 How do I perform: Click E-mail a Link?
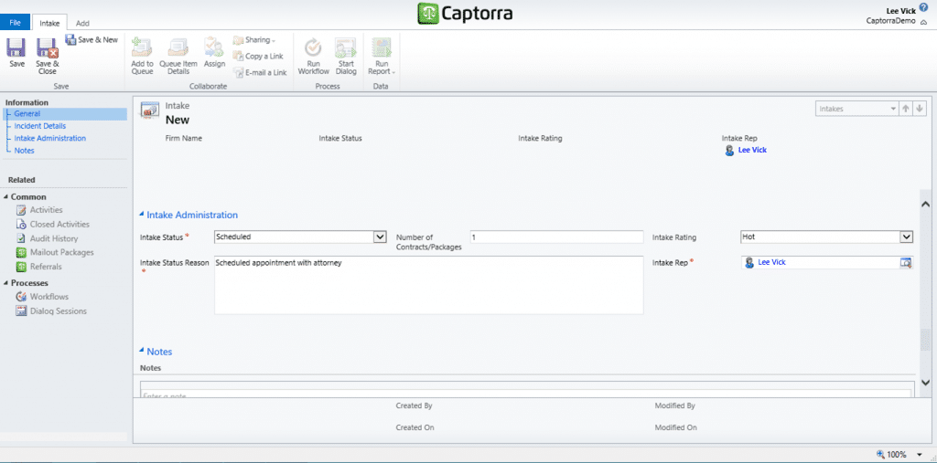coord(260,73)
